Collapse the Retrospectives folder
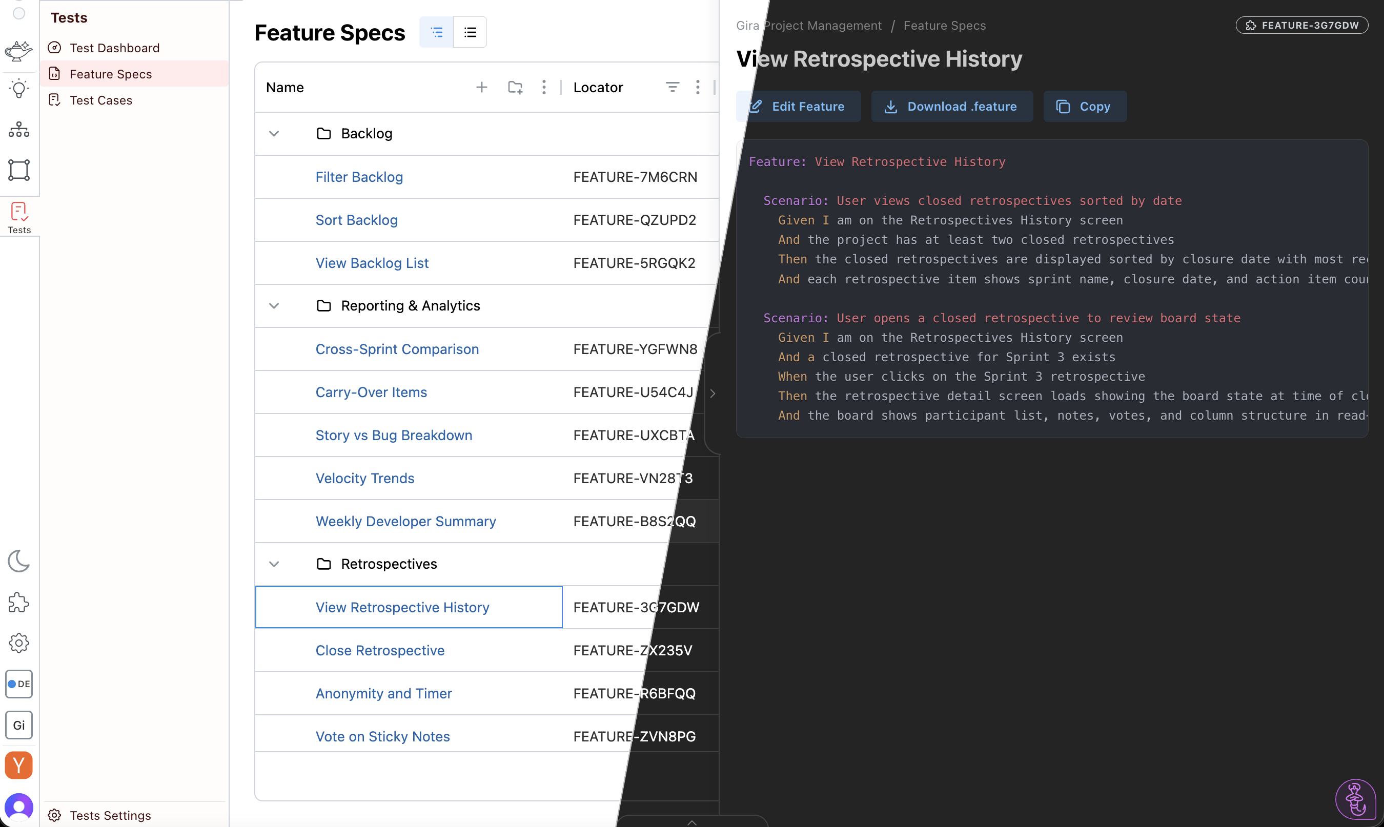Viewport: 1384px width, 827px height. (274, 564)
